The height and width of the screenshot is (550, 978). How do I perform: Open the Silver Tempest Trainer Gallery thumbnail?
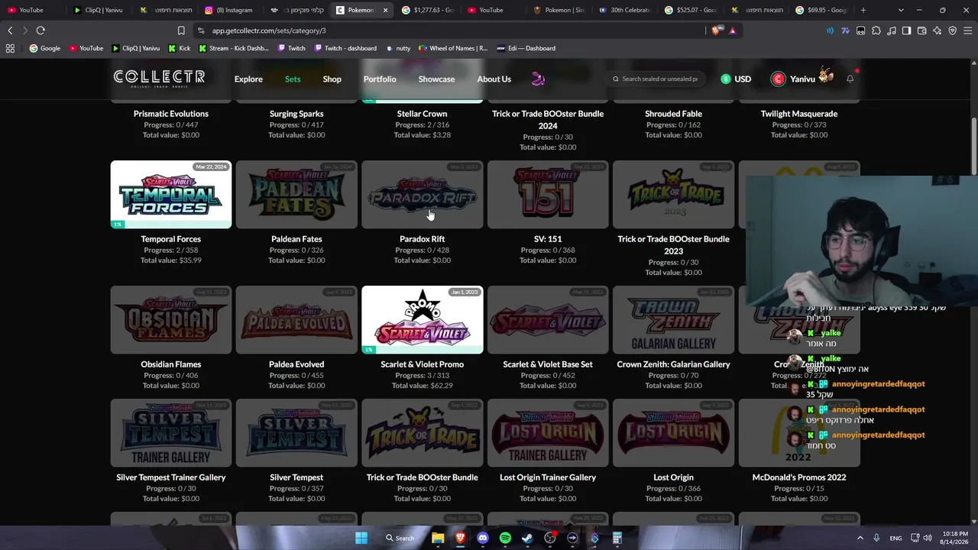point(171,432)
